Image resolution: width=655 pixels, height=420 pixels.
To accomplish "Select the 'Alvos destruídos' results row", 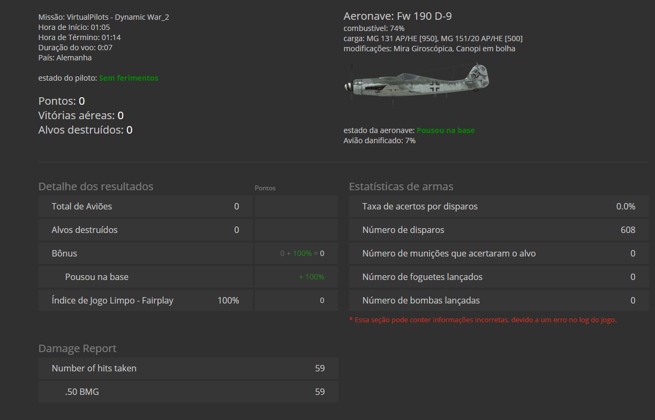I will pos(145,230).
